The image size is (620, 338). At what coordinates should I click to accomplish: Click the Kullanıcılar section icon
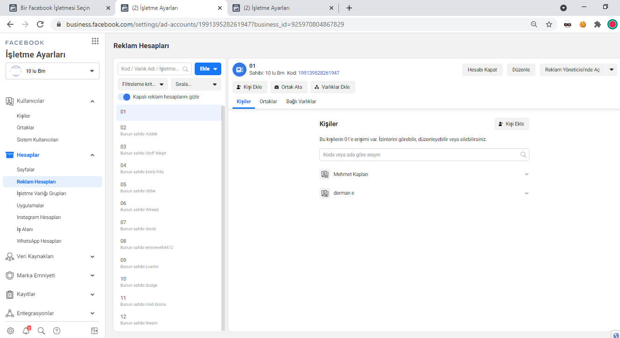(x=9, y=101)
